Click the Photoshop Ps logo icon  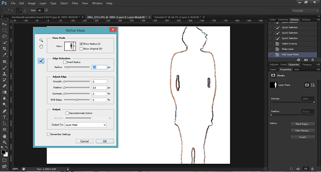click(x=4, y=3)
